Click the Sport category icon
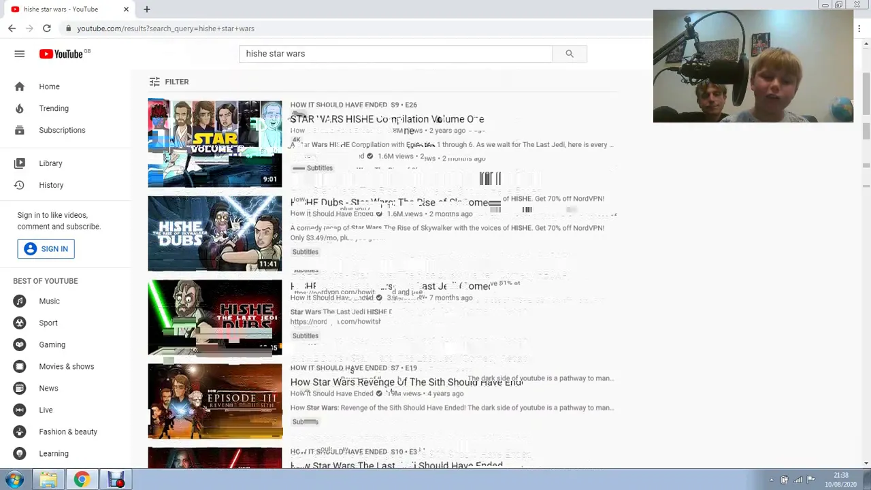Image resolution: width=871 pixels, height=490 pixels. pyautogui.click(x=19, y=323)
